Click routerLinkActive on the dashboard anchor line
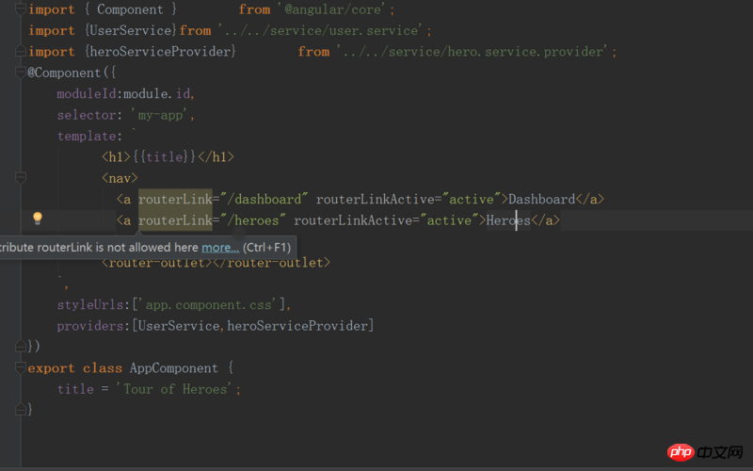 tap(375, 199)
